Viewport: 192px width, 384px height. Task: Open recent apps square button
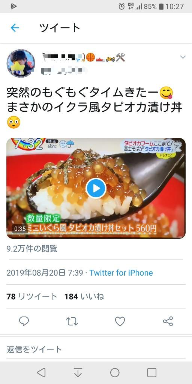(x=151, y=373)
